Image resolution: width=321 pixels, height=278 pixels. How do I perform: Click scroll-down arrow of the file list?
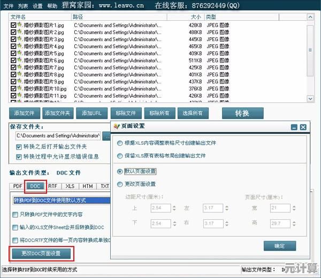point(310,98)
